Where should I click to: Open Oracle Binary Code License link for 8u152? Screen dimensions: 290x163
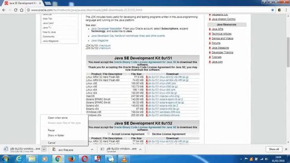coord(145,127)
